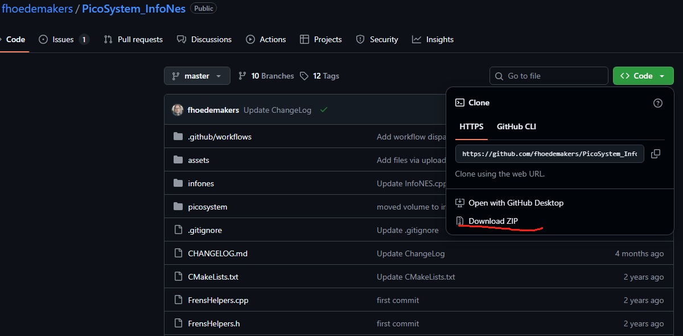Click the 4 months ago timestamp
683x336 pixels.
[639, 253]
